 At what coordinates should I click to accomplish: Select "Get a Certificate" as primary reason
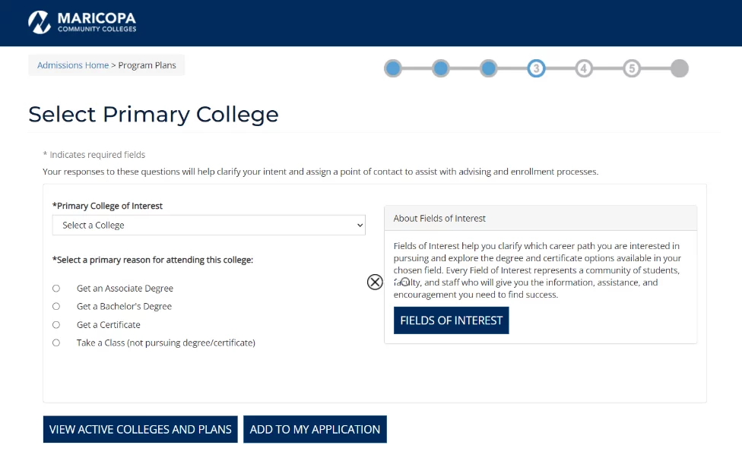[x=55, y=324]
